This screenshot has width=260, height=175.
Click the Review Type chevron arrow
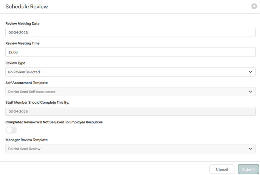coord(251,72)
